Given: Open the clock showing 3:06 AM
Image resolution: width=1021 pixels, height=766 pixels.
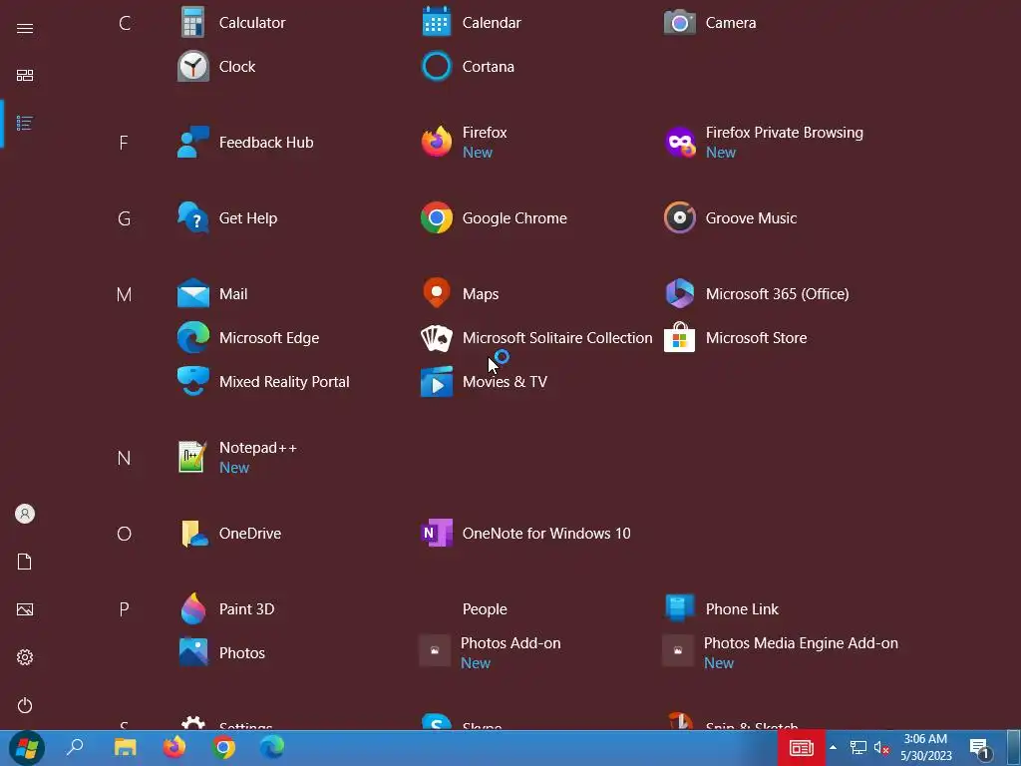Looking at the screenshot, I should click(926, 748).
